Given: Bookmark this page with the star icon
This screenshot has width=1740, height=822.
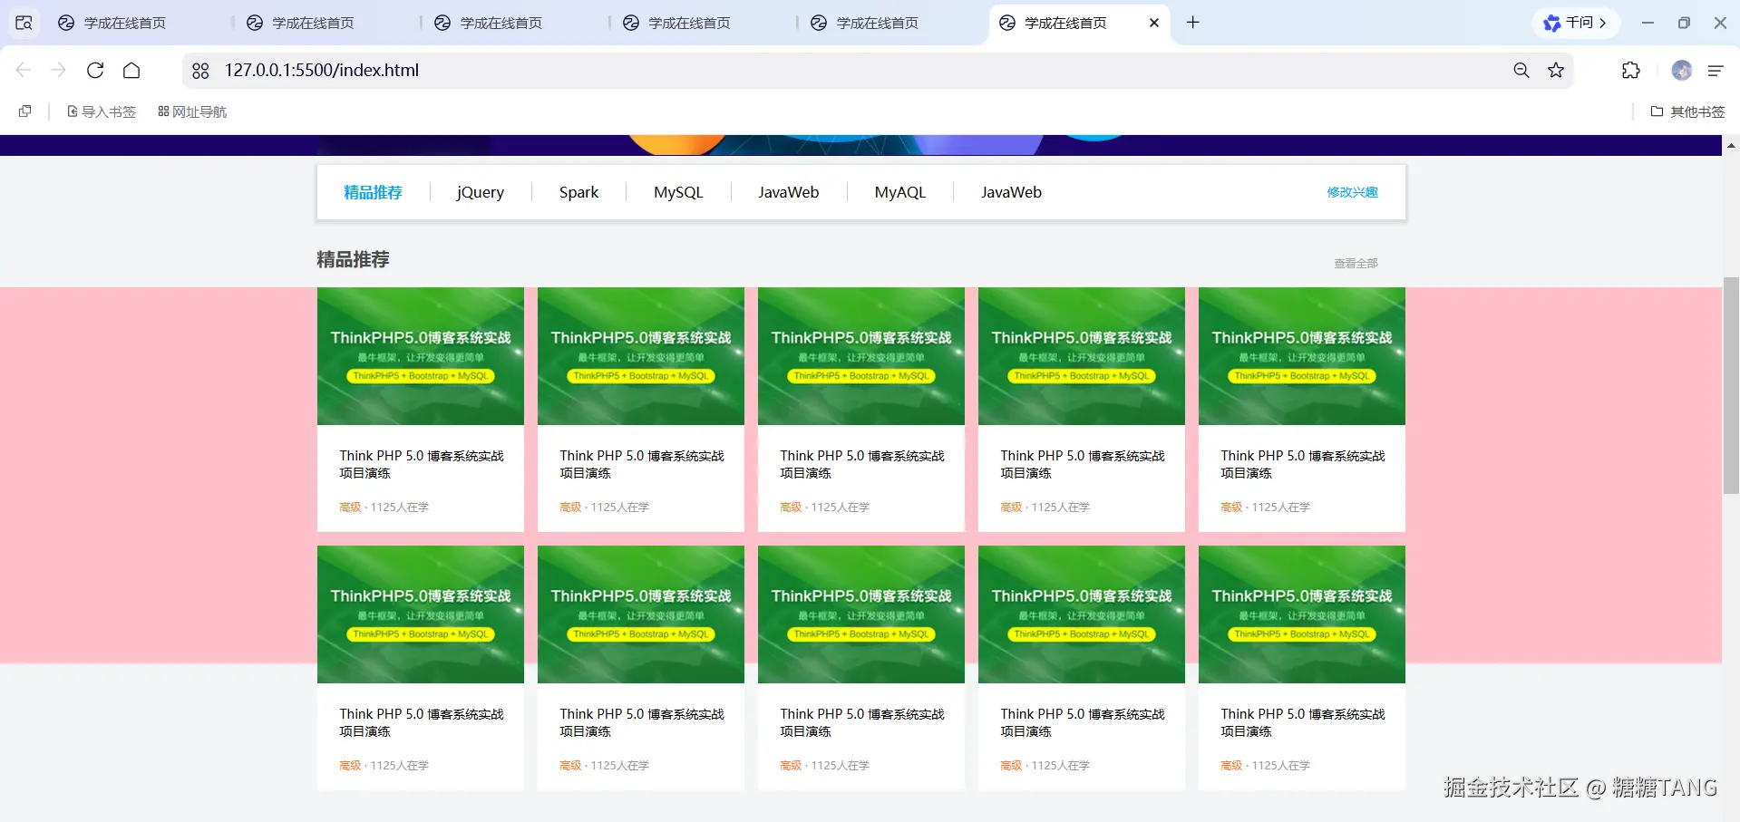Looking at the screenshot, I should click(1556, 71).
